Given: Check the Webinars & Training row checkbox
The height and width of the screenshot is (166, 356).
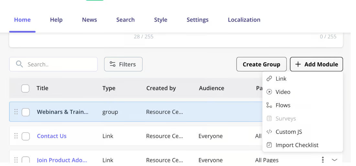Looking at the screenshot, I should 26,112.
